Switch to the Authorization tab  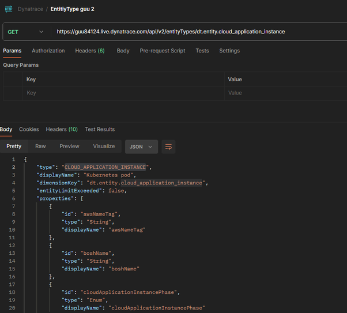pos(48,51)
